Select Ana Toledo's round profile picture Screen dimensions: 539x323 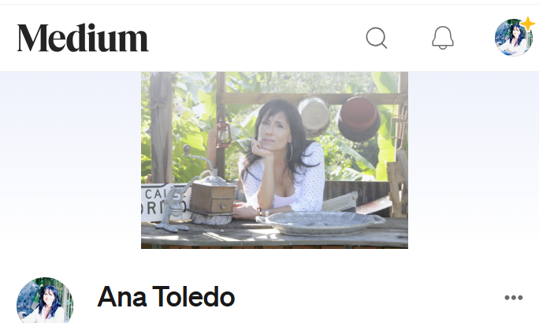pos(45,300)
